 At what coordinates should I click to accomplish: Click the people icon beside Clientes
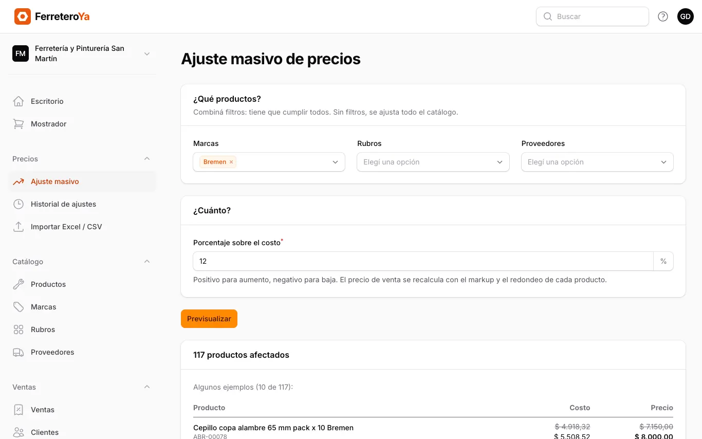(x=19, y=432)
